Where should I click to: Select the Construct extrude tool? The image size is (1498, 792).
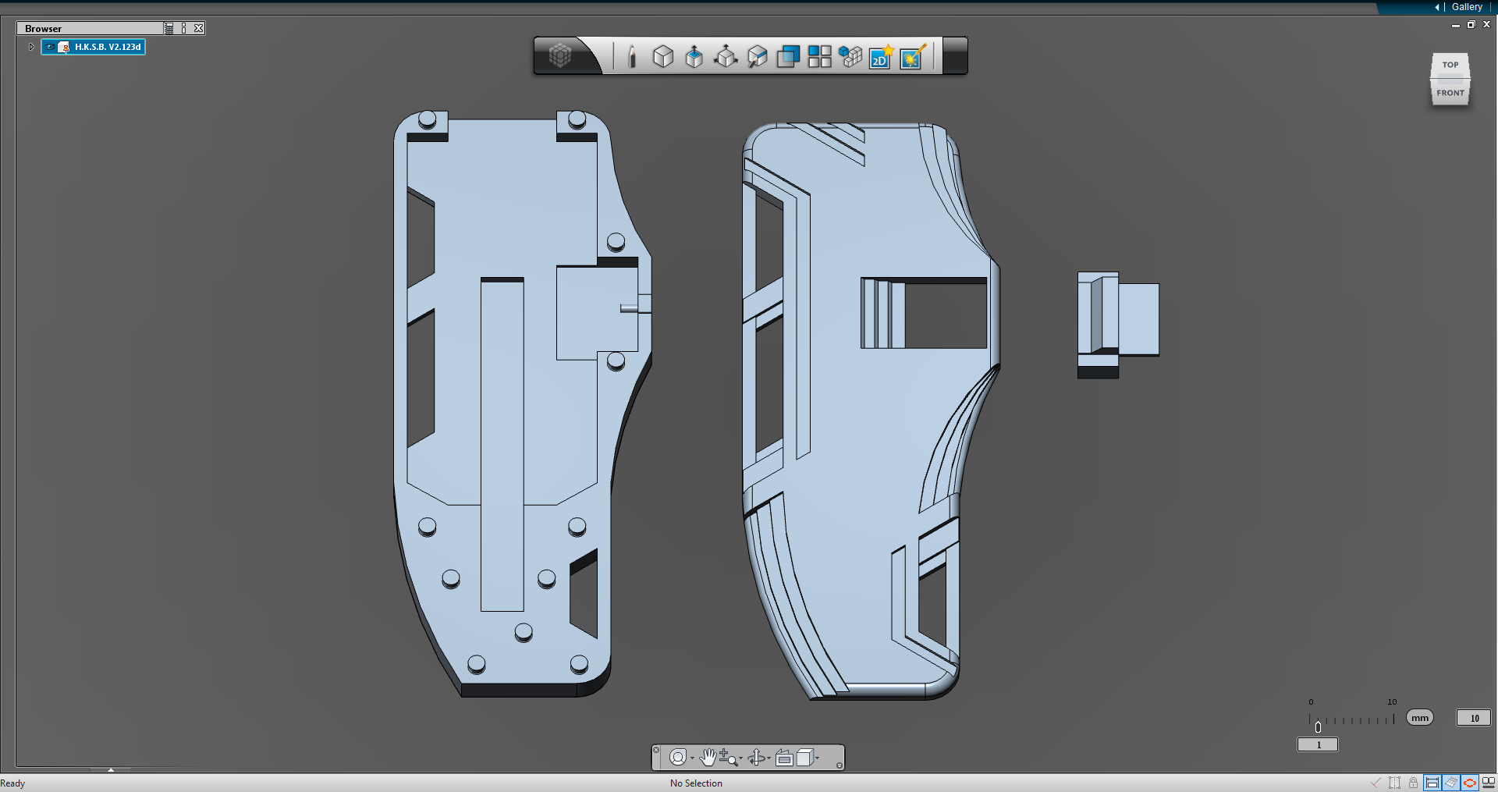point(694,56)
